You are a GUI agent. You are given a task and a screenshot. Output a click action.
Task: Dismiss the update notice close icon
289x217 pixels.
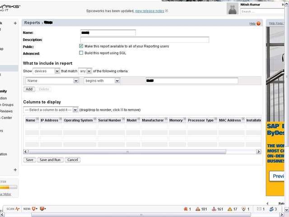[x=166, y=11]
